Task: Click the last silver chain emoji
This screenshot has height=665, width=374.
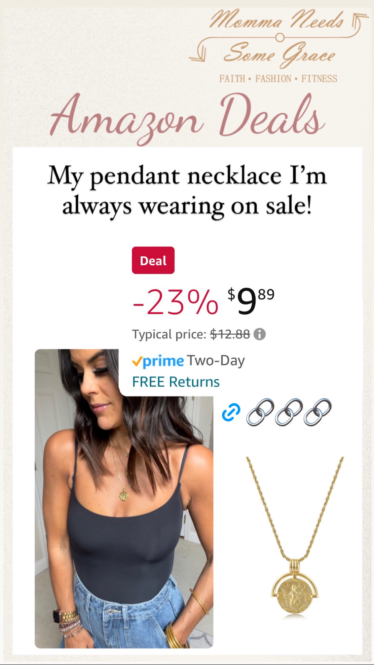Action: click(317, 412)
